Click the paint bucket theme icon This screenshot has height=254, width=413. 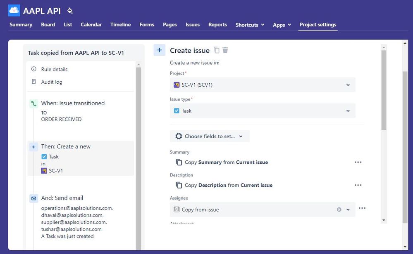[70, 11]
